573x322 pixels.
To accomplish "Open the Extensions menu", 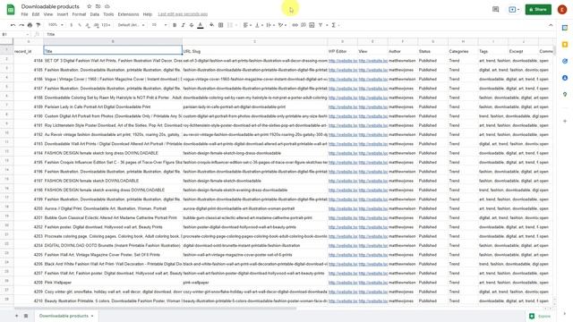I will click(128, 14).
